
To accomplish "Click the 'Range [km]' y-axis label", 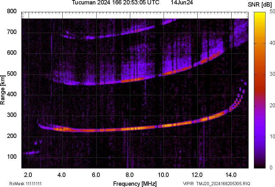I will pyautogui.click(x=3, y=90).
